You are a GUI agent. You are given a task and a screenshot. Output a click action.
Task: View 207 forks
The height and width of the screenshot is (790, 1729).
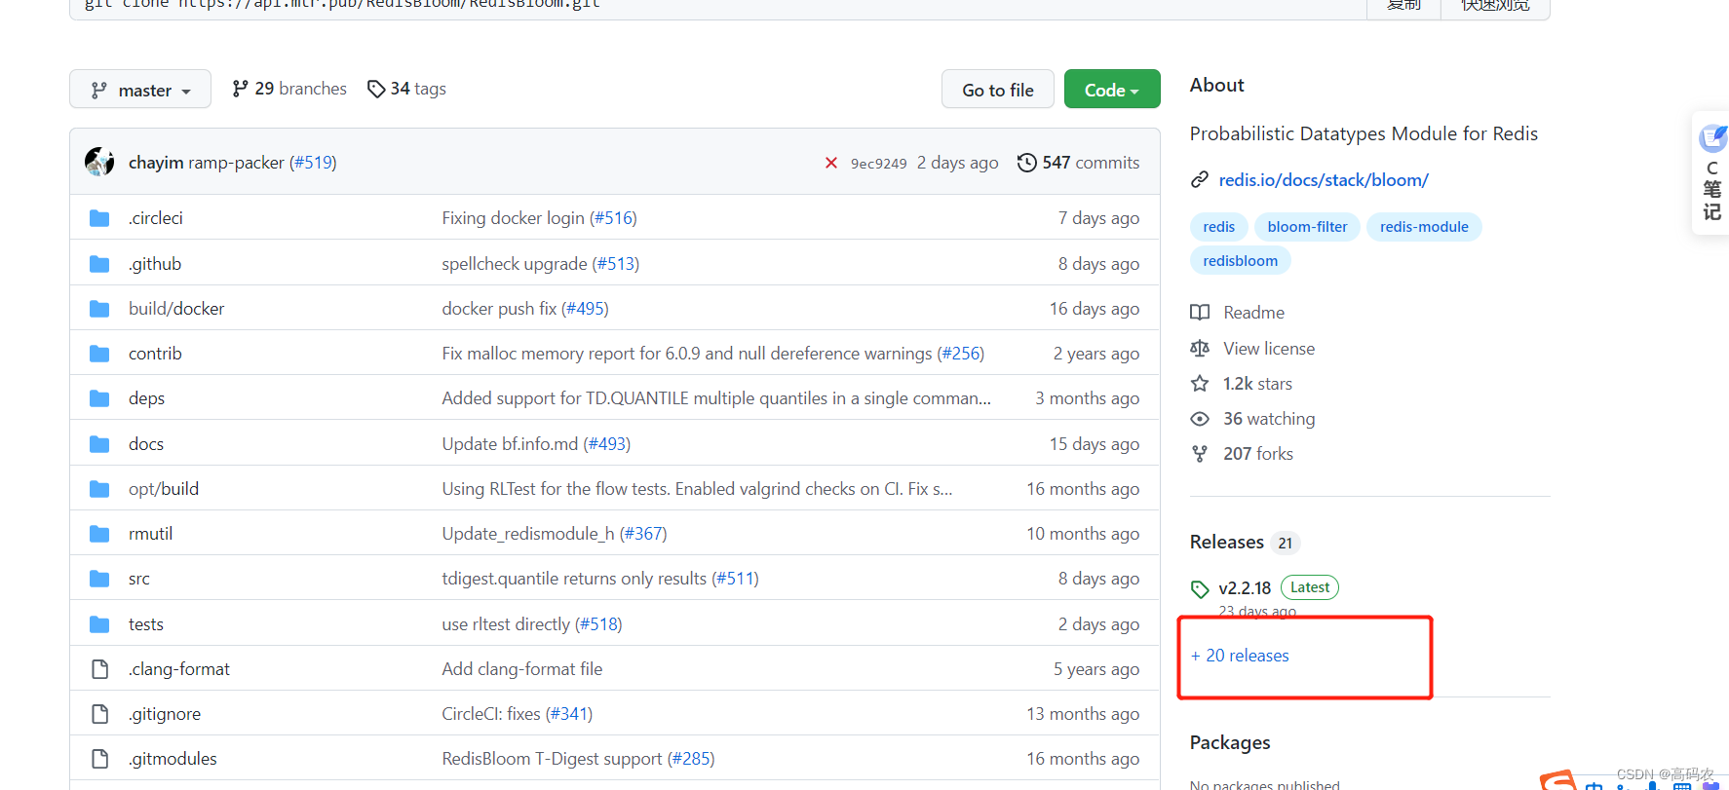coord(1258,454)
